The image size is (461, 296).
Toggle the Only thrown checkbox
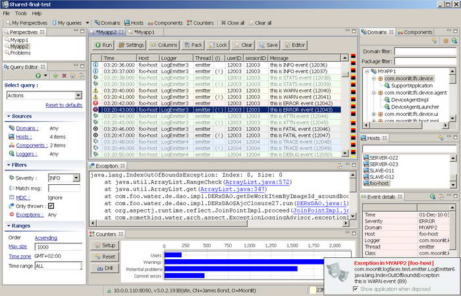51,206
